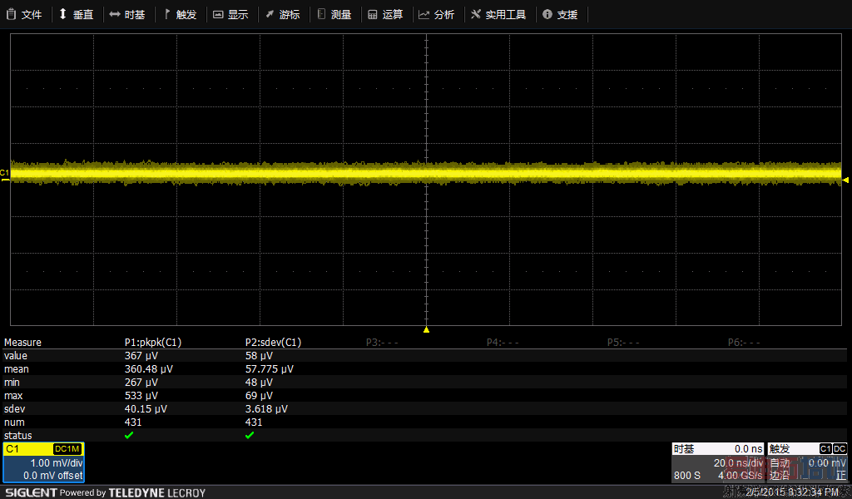Click the date and time readout
Image resolution: width=852 pixels, height=499 pixels.
tap(792, 492)
